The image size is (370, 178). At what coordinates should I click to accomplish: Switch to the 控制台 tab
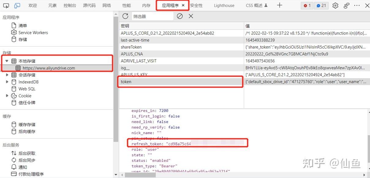pyautogui.click(x=70, y=5)
